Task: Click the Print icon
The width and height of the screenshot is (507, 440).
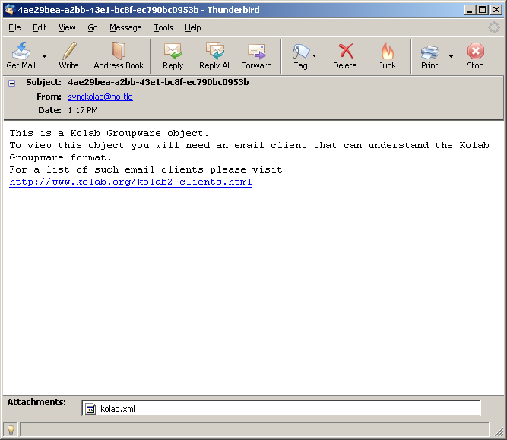Action: [x=429, y=52]
